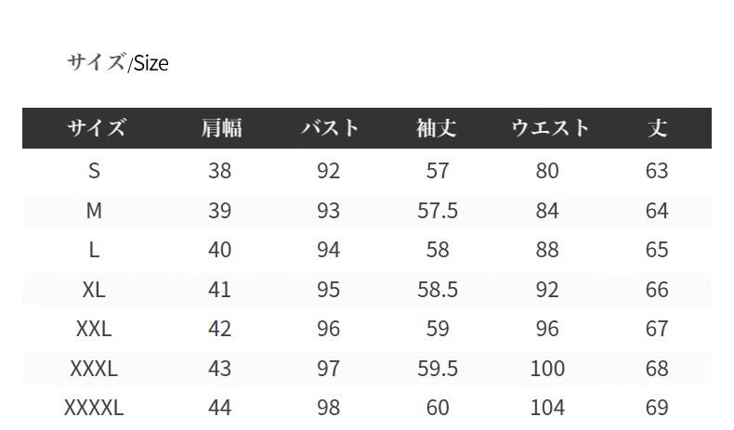Click the S size row label
Image resolution: width=734 pixels, height=430 pixels.
[x=94, y=171]
